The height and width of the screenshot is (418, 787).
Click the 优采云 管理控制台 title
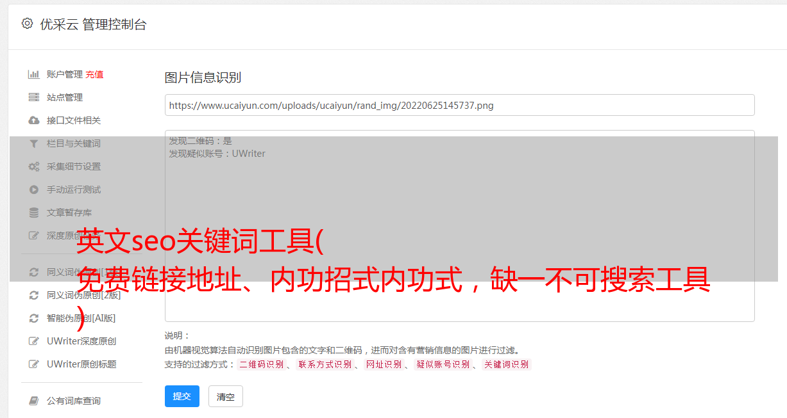coord(93,24)
